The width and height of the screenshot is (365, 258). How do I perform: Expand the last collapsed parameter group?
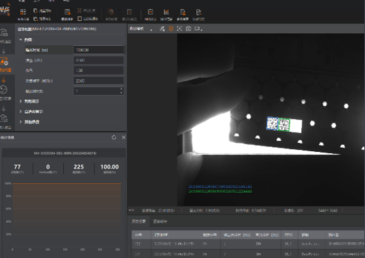[x=21, y=121]
